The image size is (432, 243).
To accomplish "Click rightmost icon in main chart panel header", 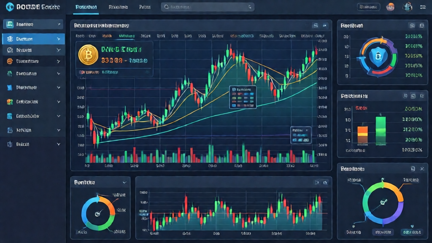I will (325, 26).
